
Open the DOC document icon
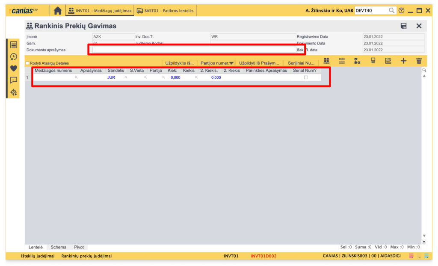(x=341, y=61)
